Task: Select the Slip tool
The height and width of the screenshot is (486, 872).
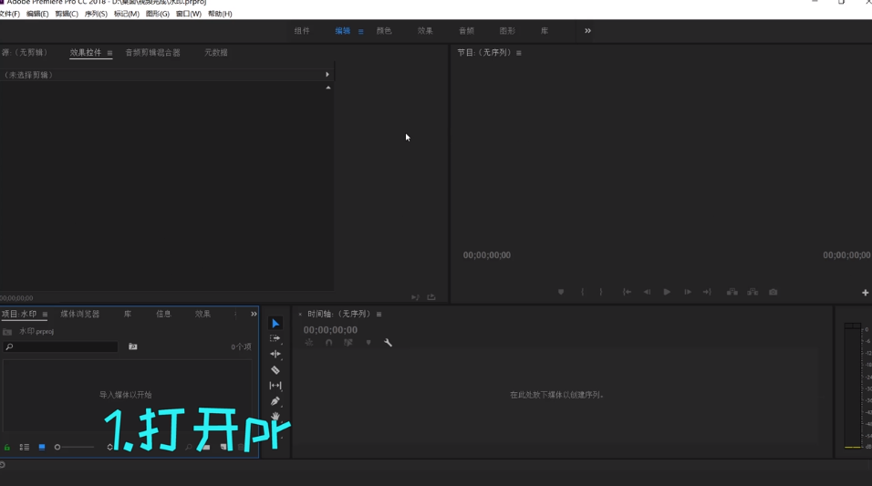Action: tap(275, 386)
